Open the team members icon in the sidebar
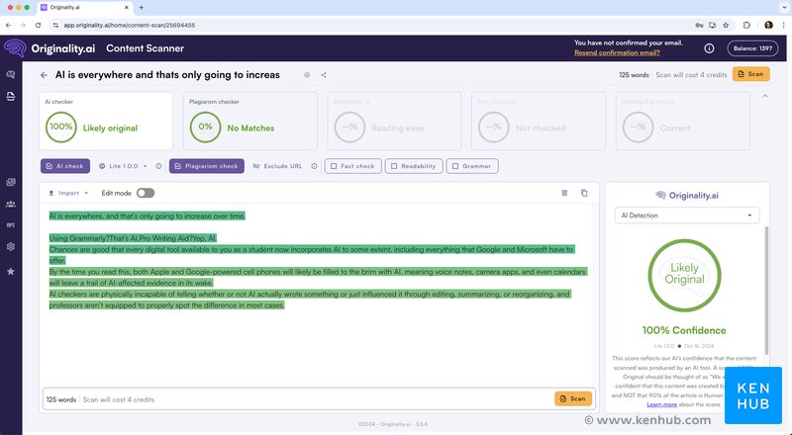This screenshot has height=435, width=792. [x=11, y=205]
